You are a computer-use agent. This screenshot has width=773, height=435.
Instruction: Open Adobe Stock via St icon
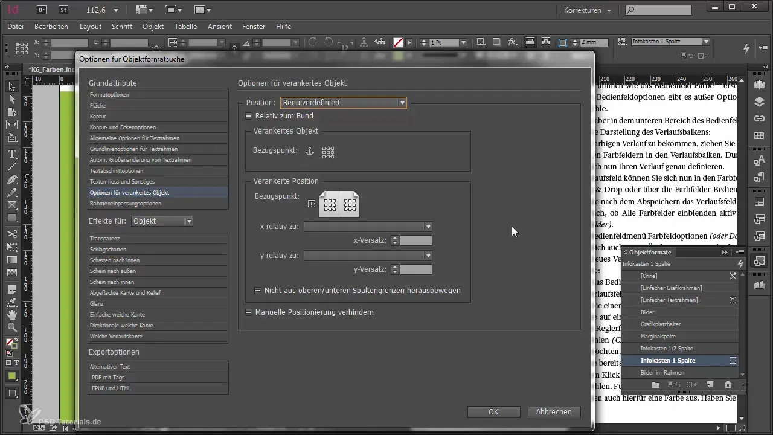click(63, 10)
